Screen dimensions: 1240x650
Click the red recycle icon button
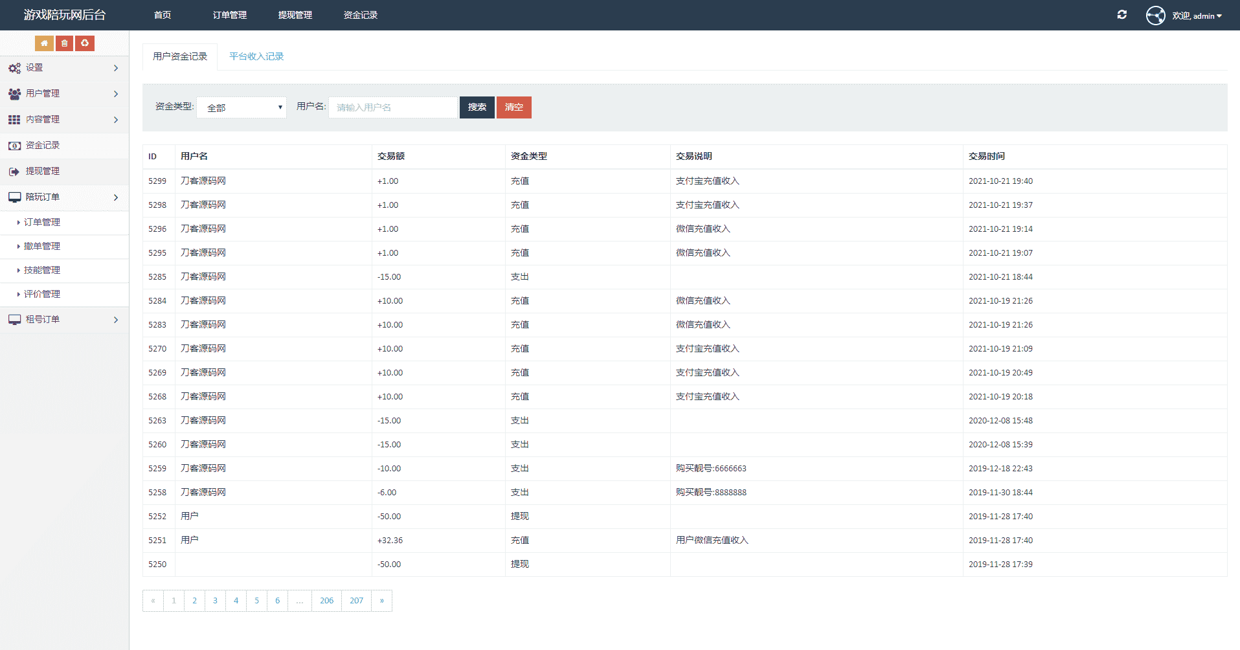(x=85, y=43)
